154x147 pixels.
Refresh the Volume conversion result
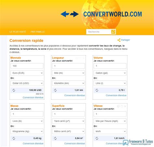(x=97, y=90)
